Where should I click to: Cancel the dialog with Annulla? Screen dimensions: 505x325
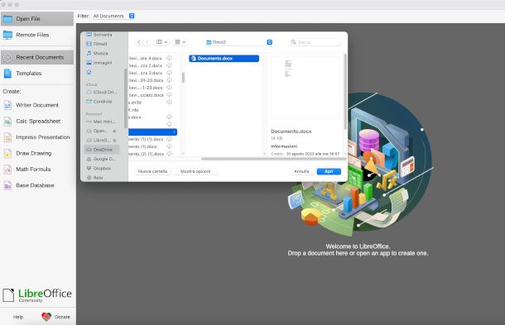tap(301, 171)
